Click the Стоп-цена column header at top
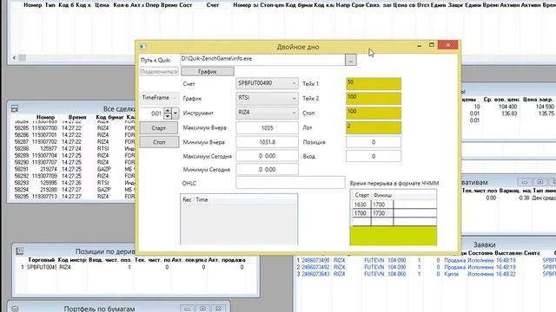 coord(272,5)
